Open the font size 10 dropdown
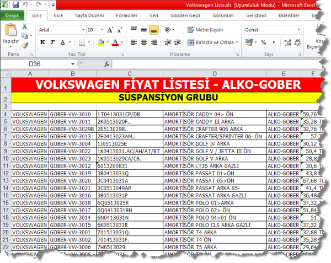Viewport: 331px width, 263px height. tap(102, 30)
